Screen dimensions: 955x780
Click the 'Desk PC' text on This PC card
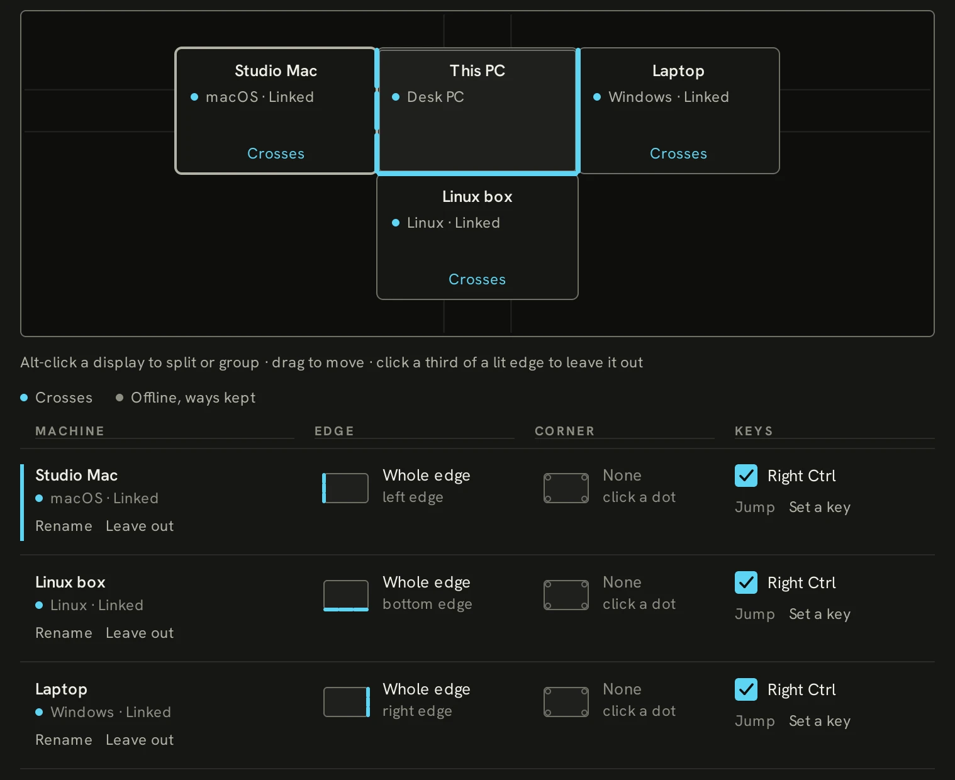tap(435, 97)
